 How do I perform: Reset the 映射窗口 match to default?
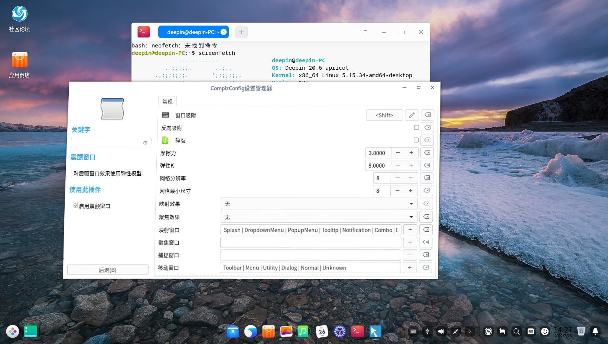click(426, 230)
